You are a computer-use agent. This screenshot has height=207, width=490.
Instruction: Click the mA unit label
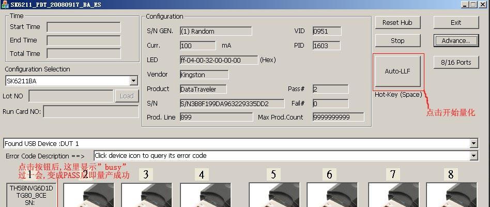tap(226, 46)
